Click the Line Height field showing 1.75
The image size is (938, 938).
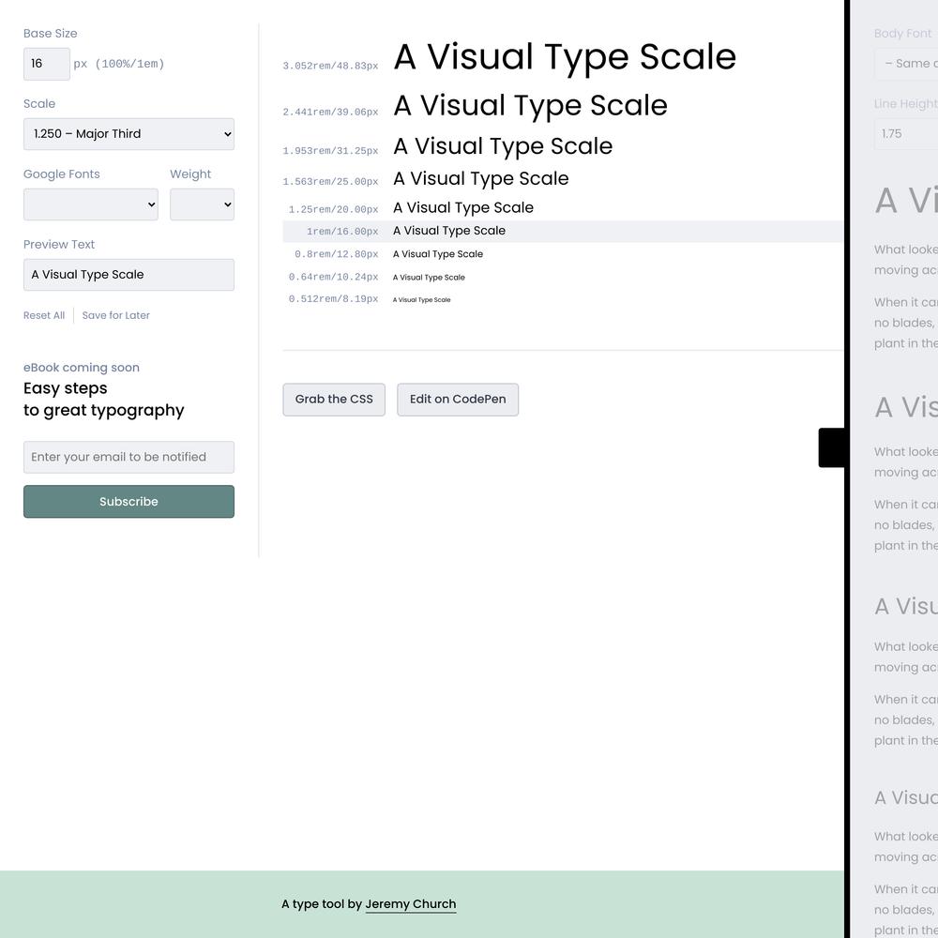point(906,134)
